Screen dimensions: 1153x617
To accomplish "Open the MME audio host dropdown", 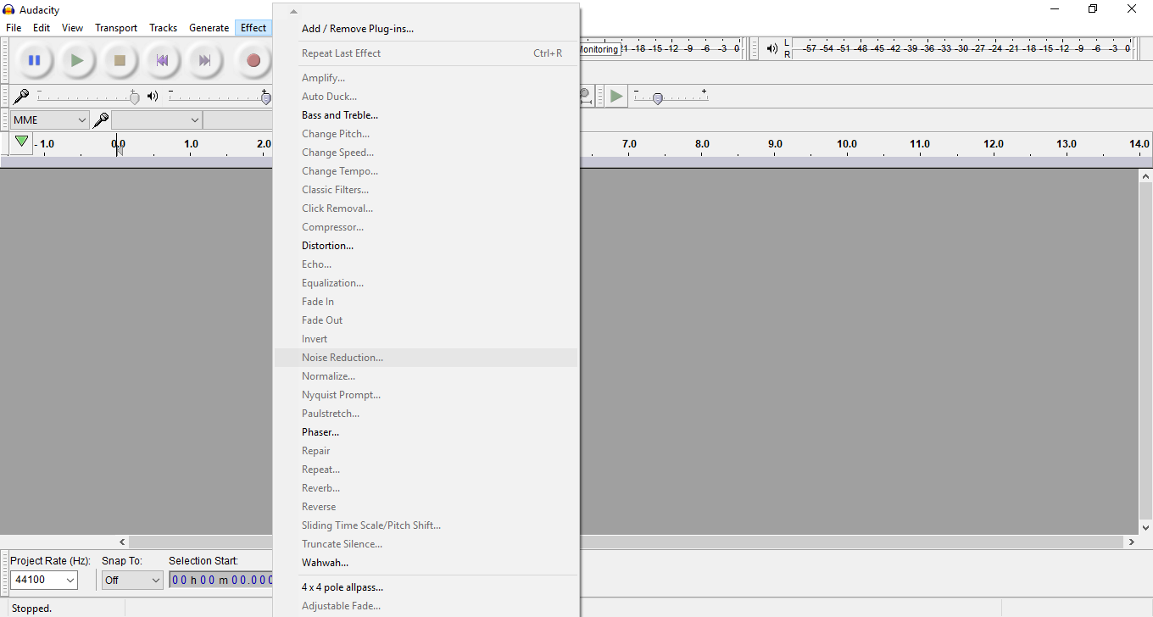I will pyautogui.click(x=50, y=120).
